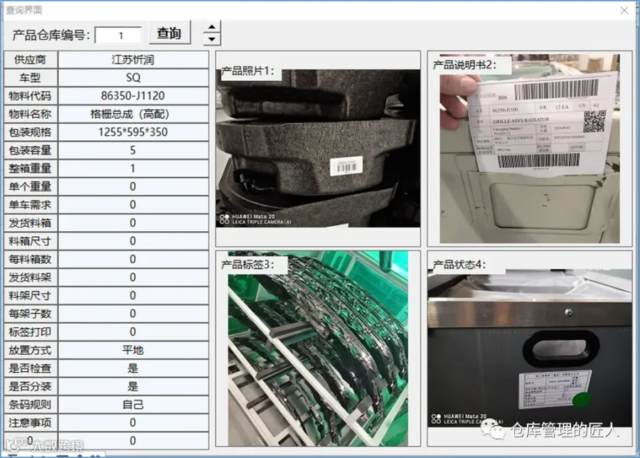Select the 车型 value SQ

tap(133, 78)
